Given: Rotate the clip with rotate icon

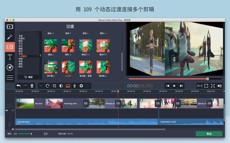Looking at the screenshot, I should (47, 86).
